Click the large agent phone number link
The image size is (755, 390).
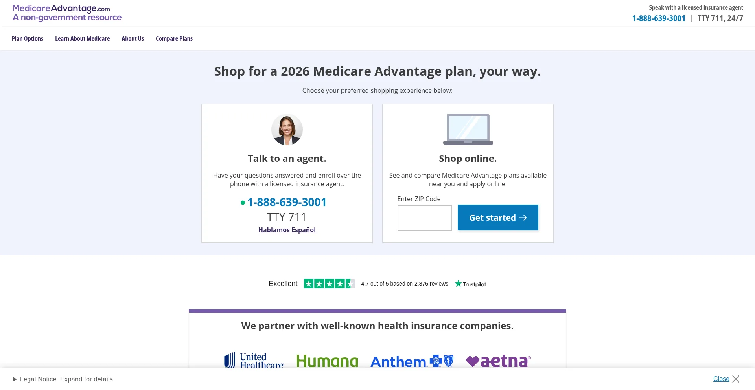click(287, 202)
